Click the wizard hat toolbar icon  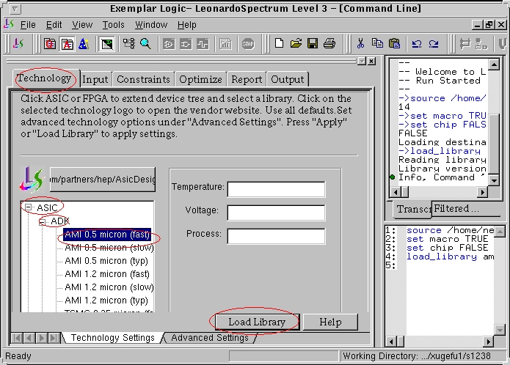click(85, 43)
